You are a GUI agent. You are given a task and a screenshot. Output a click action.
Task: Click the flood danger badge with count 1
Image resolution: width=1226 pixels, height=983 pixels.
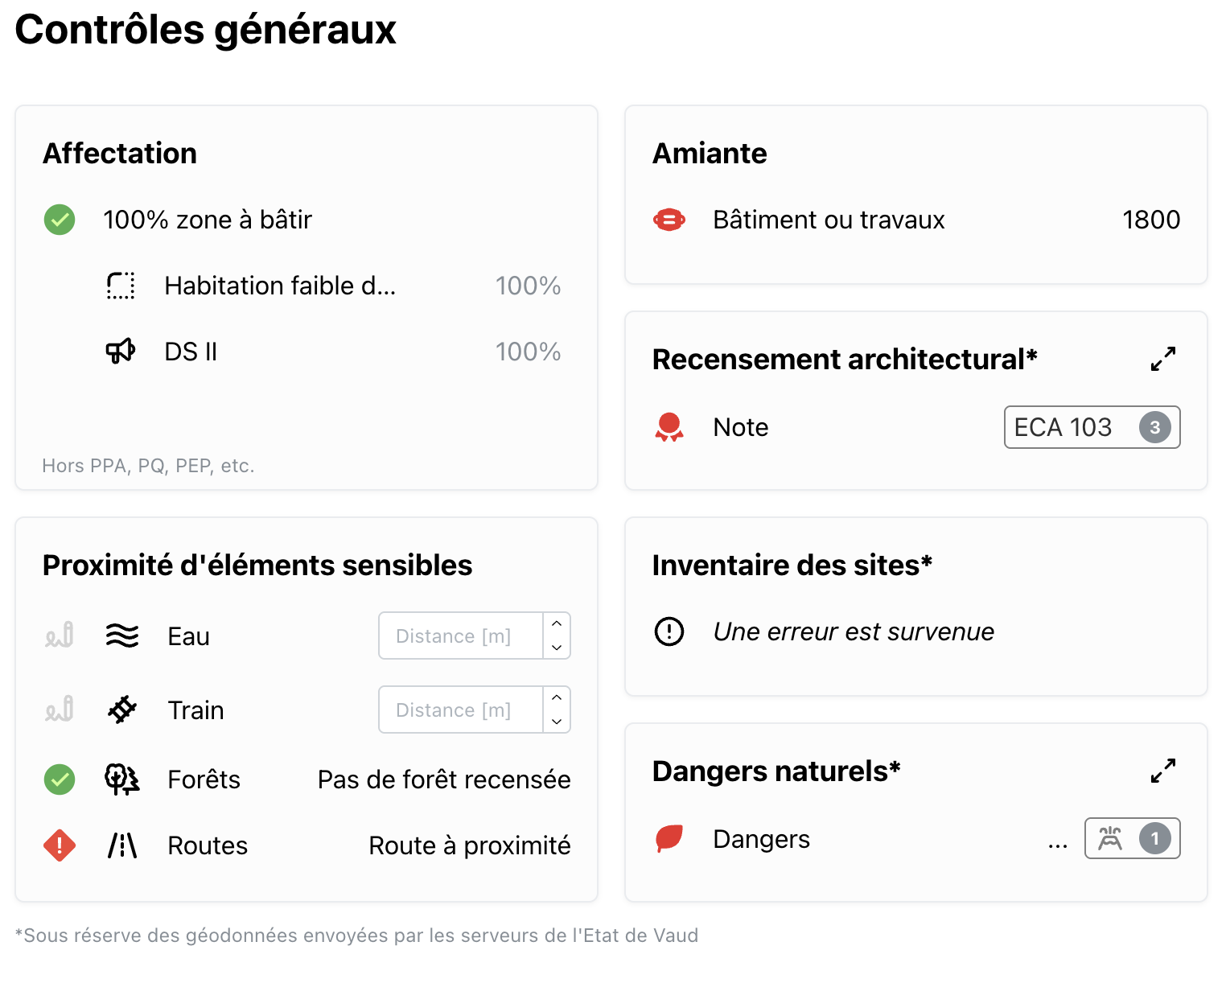(x=1132, y=839)
